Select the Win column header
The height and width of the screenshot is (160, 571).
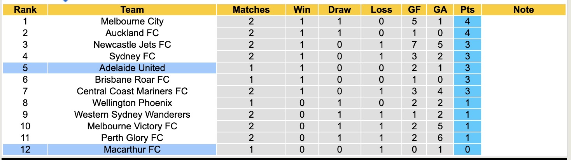[302, 10]
